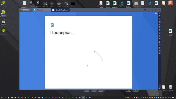The image size is (176, 99).
Task: Open BlueStacks desktop shortcut at top-left
Action: pos(3,4)
